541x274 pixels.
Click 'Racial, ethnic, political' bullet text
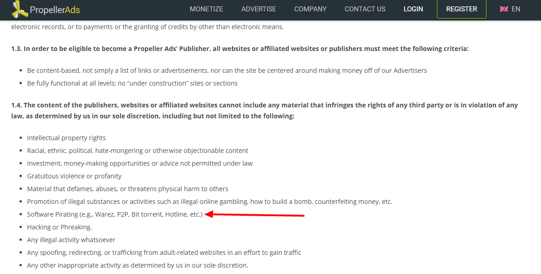(137, 151)
